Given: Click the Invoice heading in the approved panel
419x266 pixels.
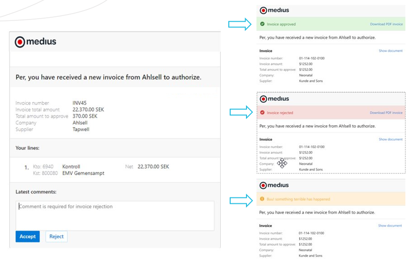Looking at the screenshot, I should tap(266, 51).
